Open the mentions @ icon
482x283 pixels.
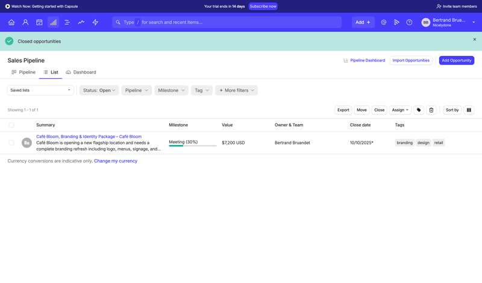[x=384, y=22]
